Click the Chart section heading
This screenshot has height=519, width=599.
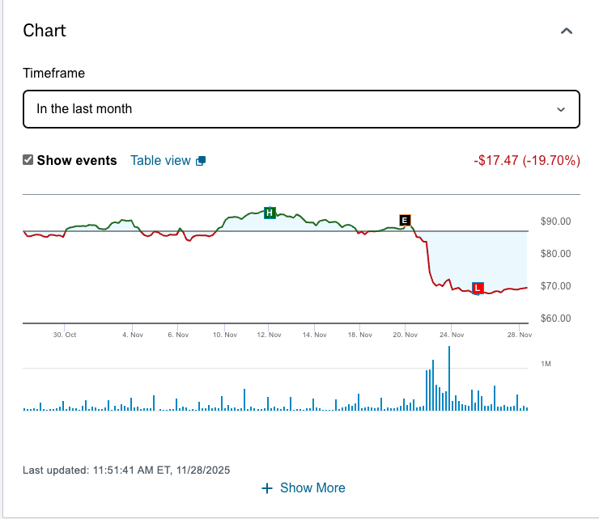pos(45,31)
